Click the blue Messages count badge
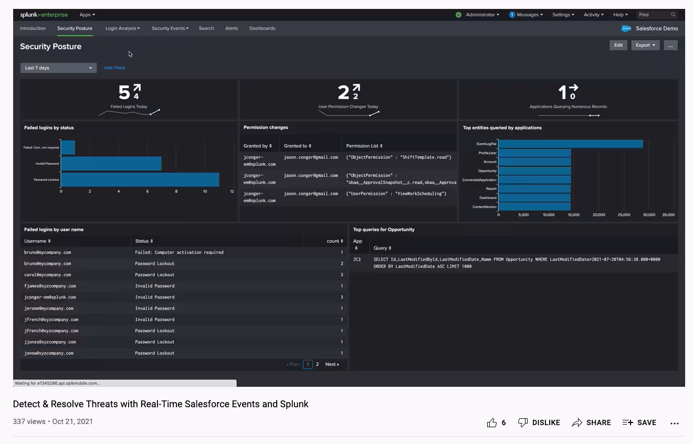 coord(512,15)
